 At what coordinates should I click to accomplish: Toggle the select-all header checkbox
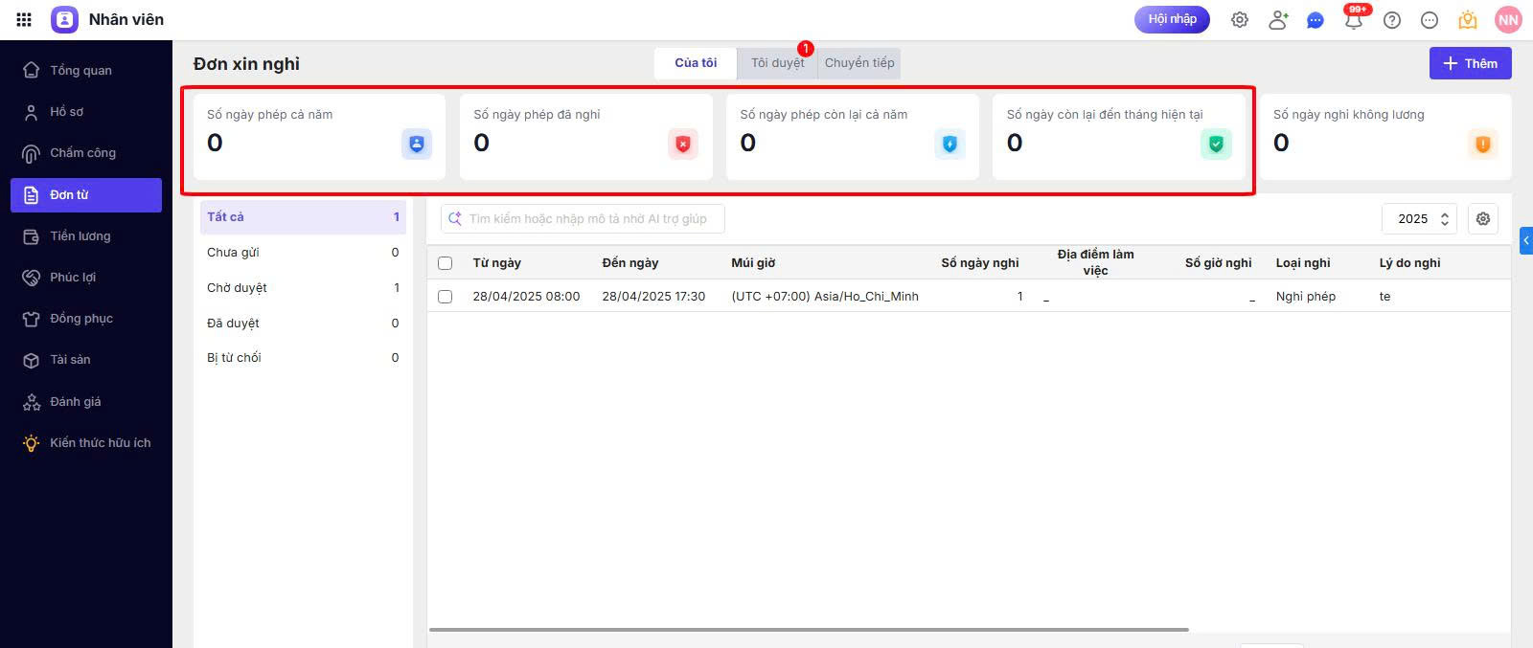coord(445,263)
